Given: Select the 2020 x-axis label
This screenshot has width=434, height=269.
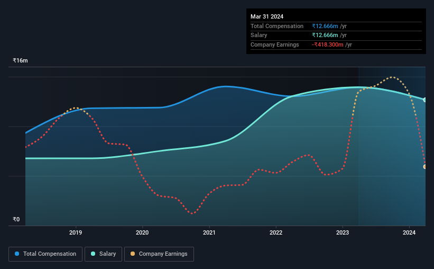Looking at the screenshot, I should 142,232.
